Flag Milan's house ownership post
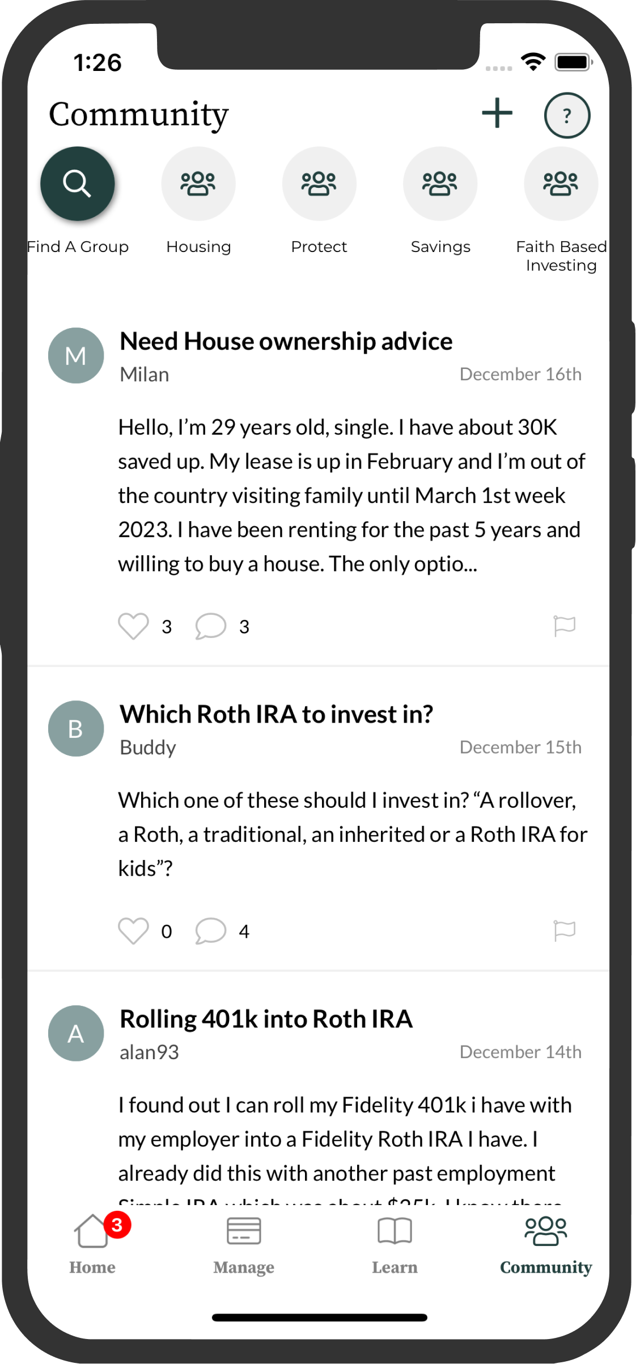Screen dimensions: 636x1364 [x=565, y=626]
